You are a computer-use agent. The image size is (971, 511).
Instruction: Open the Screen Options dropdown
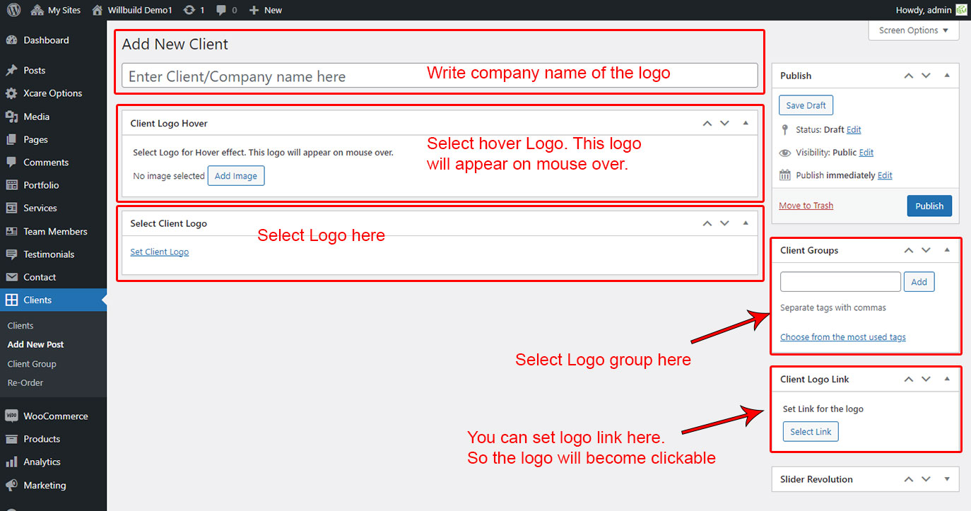pyautogui.click(x=913, y=30)
